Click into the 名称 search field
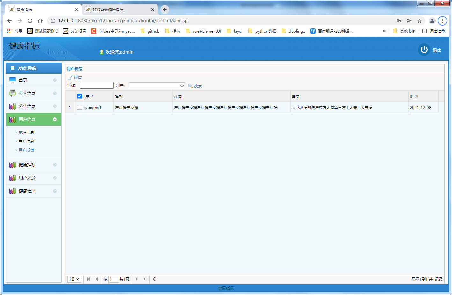The height and width of the screenshot is (295, 452). [x=97, y=85]
